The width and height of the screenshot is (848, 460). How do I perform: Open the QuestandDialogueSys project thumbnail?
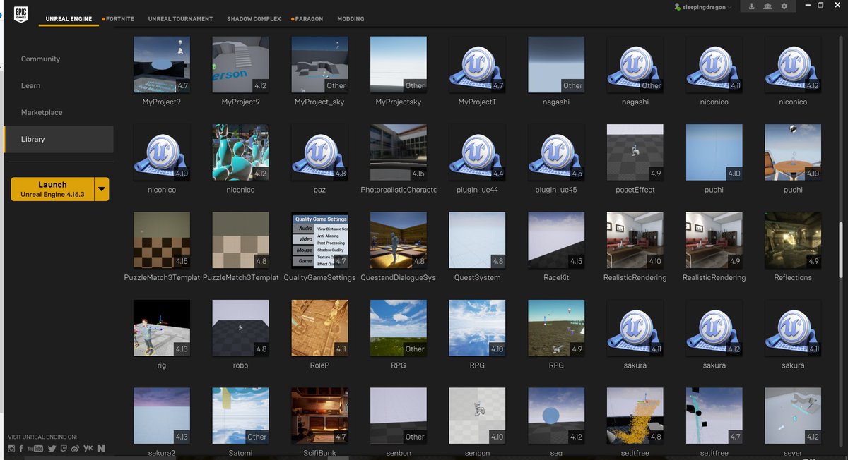[x=398, y=241]
